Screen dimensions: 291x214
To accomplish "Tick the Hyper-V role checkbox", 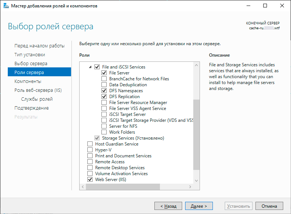I will coord(90,150).
